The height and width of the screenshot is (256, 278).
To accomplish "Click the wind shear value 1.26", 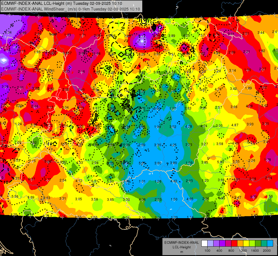I will 158,181.
